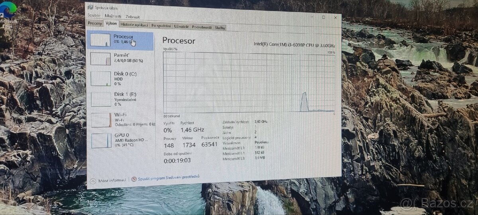Switch to the Uživatelé tab
Viewport: 478px width, 215px height.
[x=181, y=27]
